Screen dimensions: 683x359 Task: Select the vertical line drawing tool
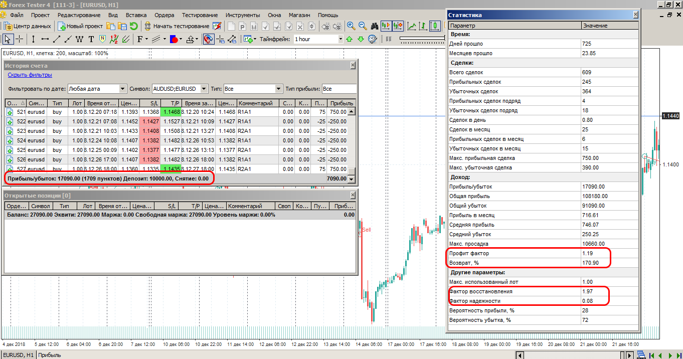(34, 39)
